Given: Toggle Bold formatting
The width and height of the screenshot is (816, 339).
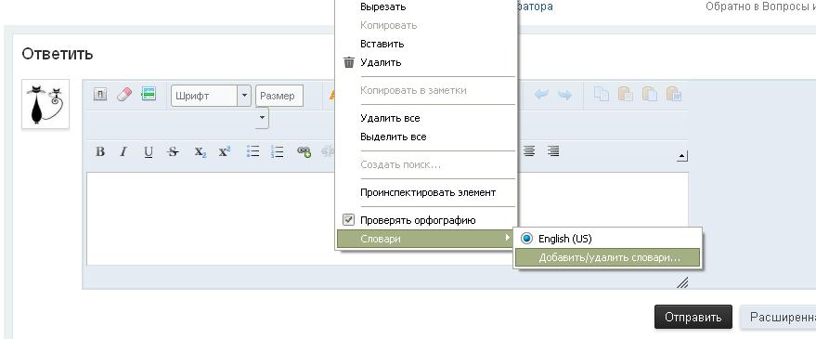Looking at the screenshot, I should pyautogui.click(x=100, y=151).
